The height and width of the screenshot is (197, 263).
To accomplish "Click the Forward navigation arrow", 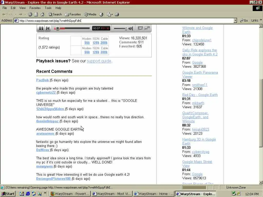I will (21, 14).
